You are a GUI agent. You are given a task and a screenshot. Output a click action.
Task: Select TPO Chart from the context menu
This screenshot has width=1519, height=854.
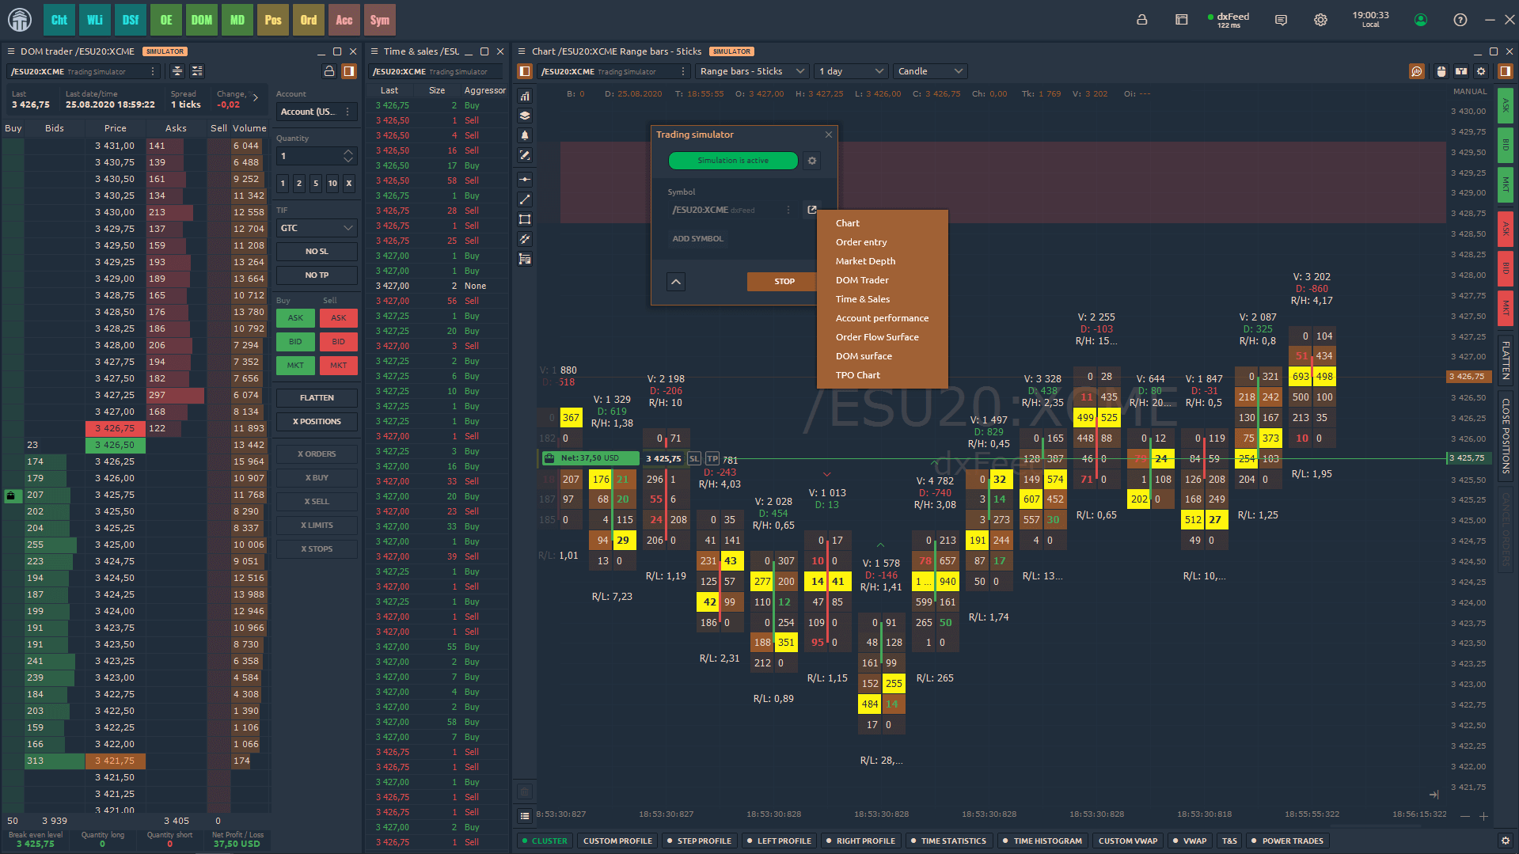882,375
